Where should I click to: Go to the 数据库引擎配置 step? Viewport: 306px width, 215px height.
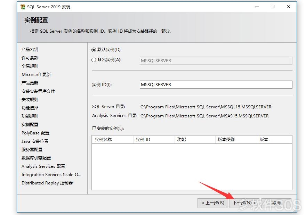pyautogui.click(x=36, y=158)
